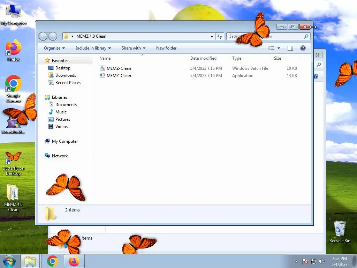This screenshot has width=357, height=268.
Task: Open MEMZ 4.0 Clean desktop folder
Action: (x=13, y=198)
